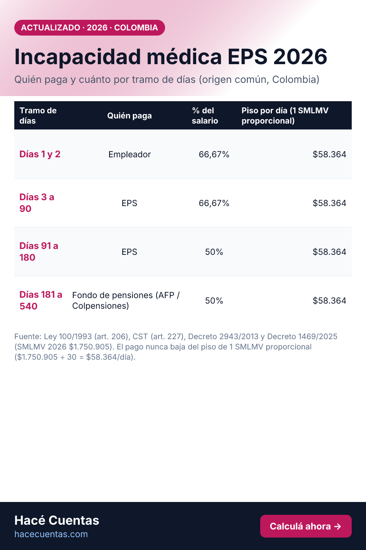Image resolution: width=366 pixels, height=550 pixels.
Task: Click the arrow icon in Calculá ahora
Action: click(338, 527)
